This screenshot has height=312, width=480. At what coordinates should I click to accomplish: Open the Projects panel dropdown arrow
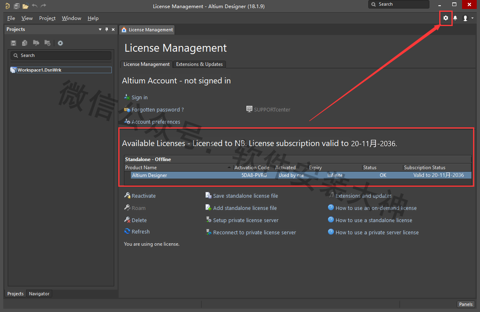[x=100, y=29]
